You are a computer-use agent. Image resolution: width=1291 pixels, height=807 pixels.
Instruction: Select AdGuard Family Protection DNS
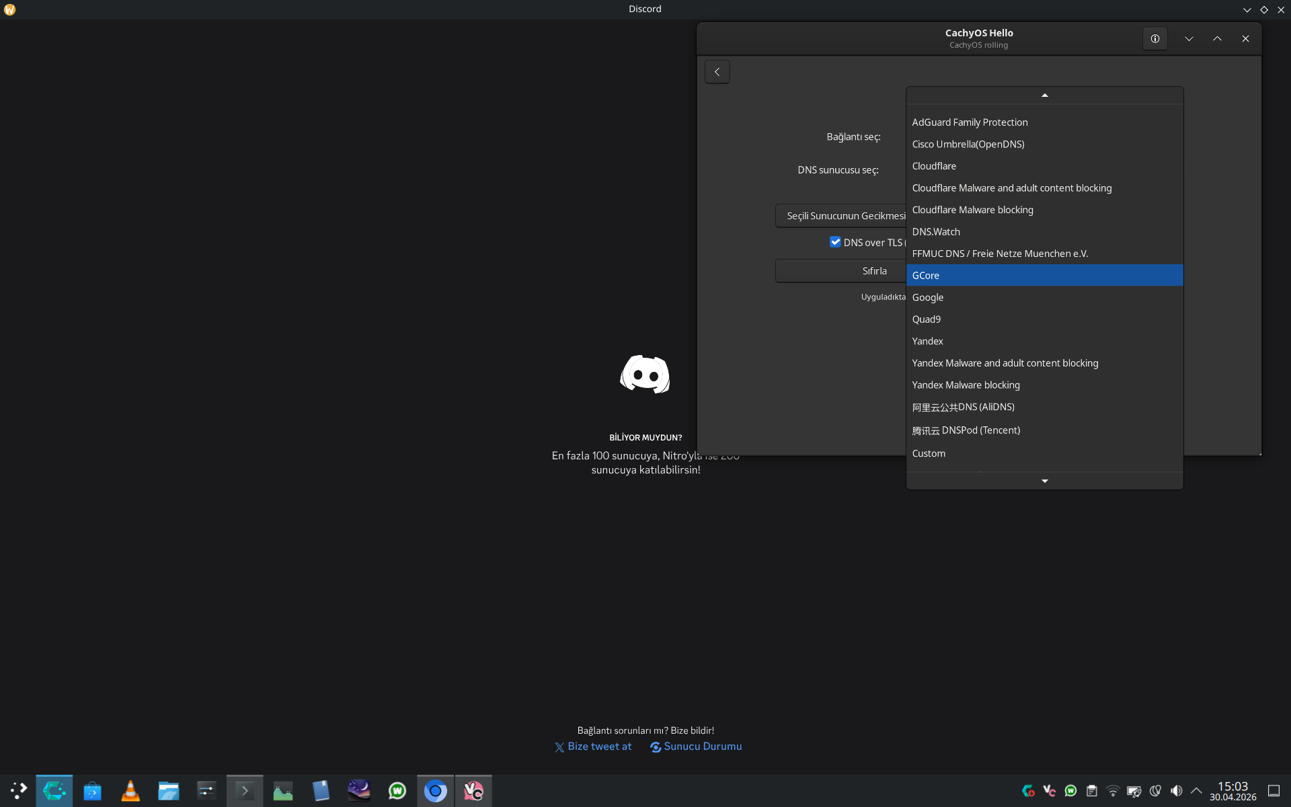coord(1044,122)
